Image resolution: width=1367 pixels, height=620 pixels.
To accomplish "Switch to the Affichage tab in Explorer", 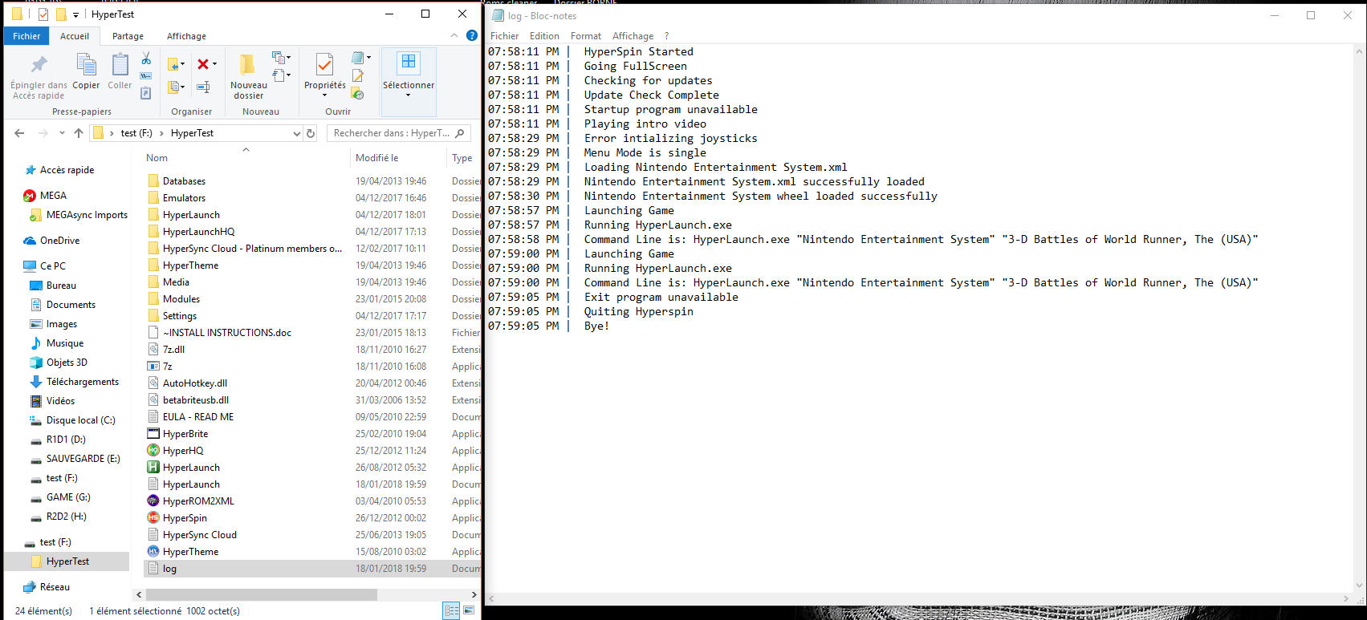I will (x=186, y=36).
